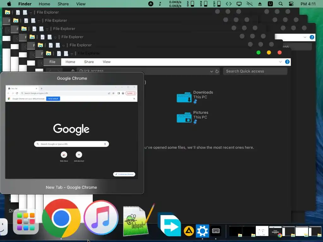Open the on-screen keyboard dock icon

[216, 231]
